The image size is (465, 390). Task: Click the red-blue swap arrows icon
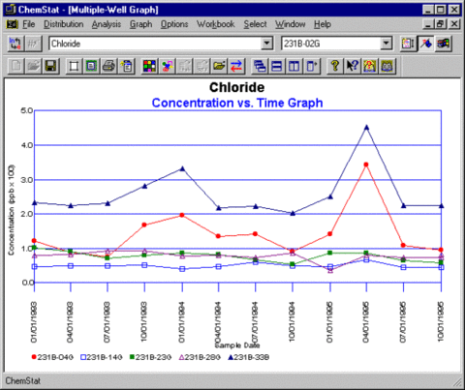click(x=236, y=66)
